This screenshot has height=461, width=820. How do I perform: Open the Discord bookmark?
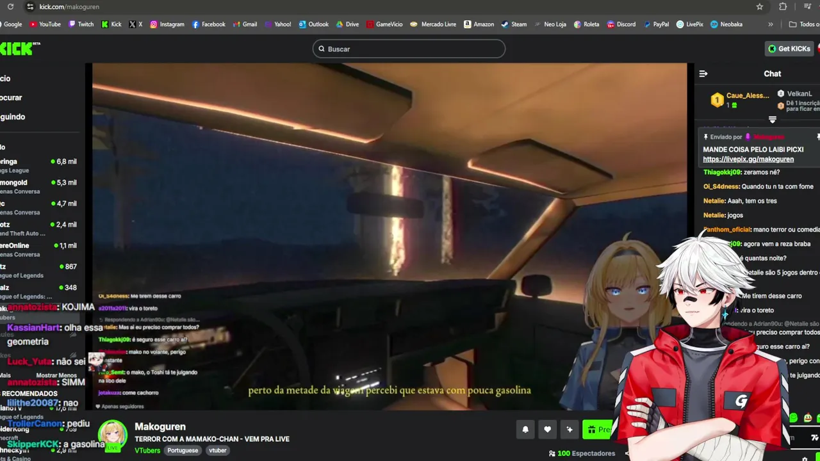pos(621,24)
